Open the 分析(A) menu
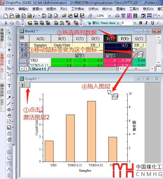Viewport: 163px width, 179px height. (93, 9)
